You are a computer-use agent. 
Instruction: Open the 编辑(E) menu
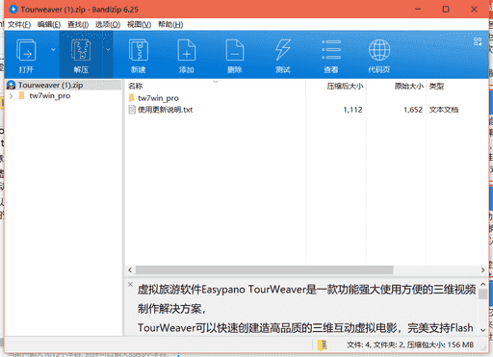point(49,25)
